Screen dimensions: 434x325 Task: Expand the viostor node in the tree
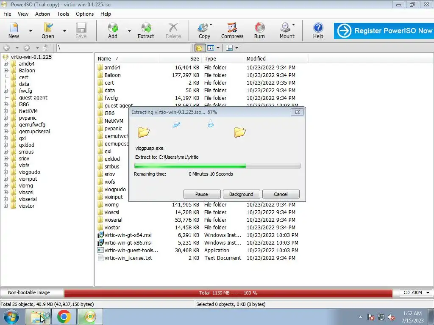pos(6,206)
